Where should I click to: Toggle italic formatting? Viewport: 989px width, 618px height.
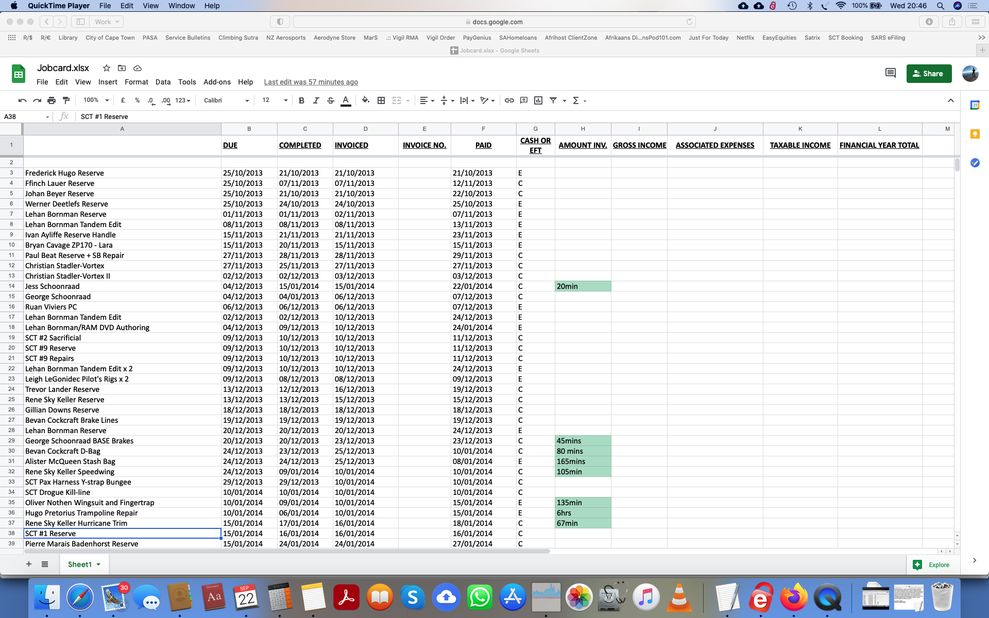(x=316, y=100)
